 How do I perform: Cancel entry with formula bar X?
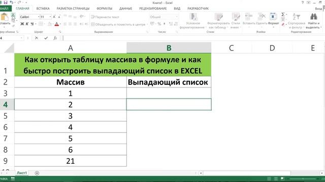[x=37, y=38]
